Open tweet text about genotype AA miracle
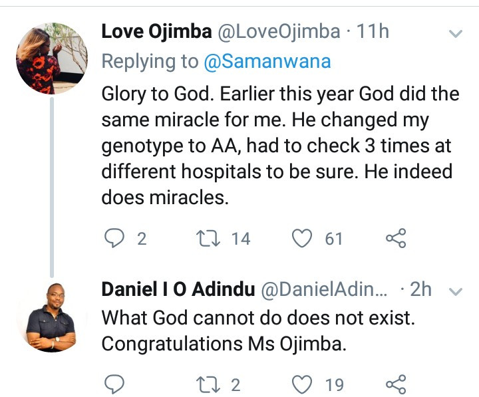The width and height of the screenshot is (479, 397). 279,146
